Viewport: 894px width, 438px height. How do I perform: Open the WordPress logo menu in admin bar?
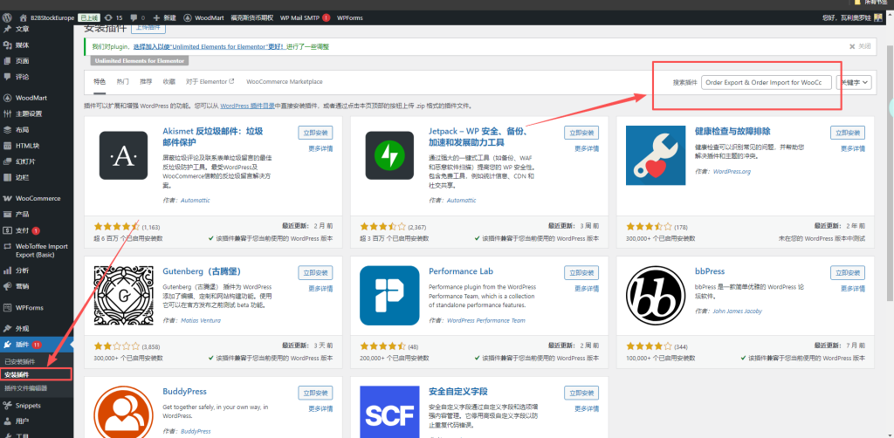coord(7,17)
